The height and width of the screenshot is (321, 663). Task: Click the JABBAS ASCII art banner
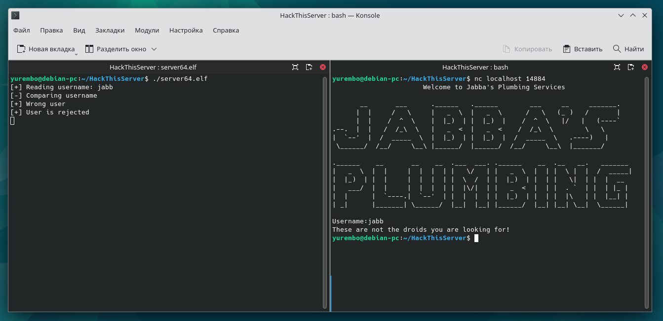476,126
